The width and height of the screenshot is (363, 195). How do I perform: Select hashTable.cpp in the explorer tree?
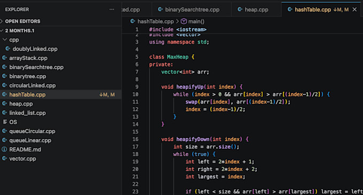coord(61,94)
